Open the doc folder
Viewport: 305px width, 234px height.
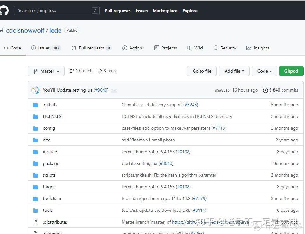click(47, 140)
